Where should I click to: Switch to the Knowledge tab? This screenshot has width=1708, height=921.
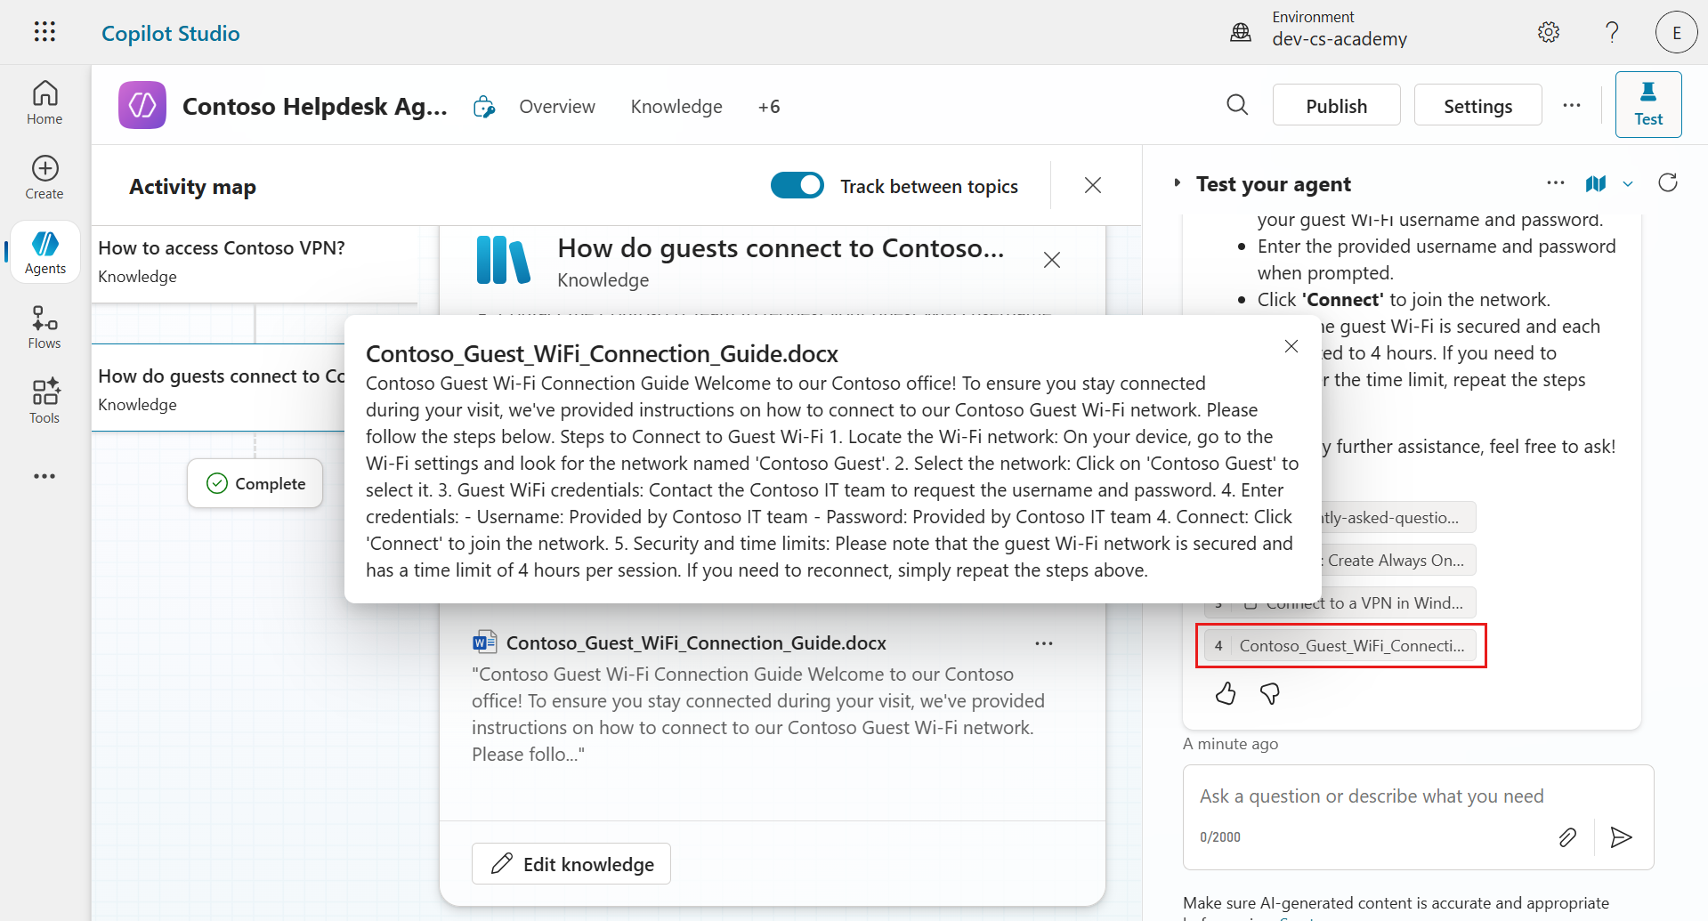(676, 107)
